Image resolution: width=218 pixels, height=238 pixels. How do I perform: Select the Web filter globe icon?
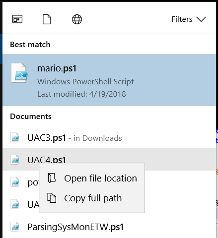77,19
